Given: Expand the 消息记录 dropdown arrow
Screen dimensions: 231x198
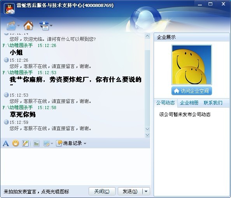Looking at the screenshot, I should 85,143.
